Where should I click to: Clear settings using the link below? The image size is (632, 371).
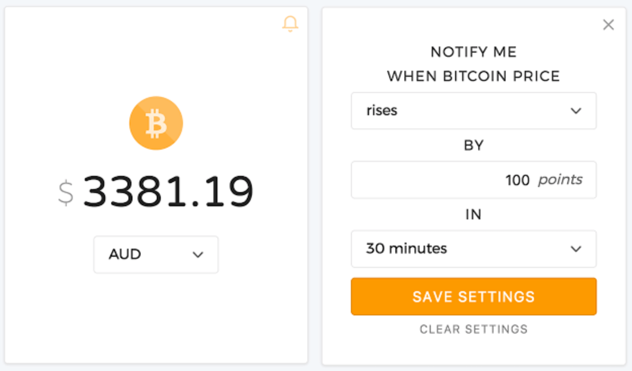(474, 330)
